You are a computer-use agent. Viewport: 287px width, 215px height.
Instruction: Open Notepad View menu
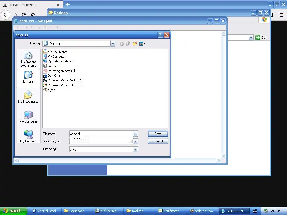tap(47, 27)
